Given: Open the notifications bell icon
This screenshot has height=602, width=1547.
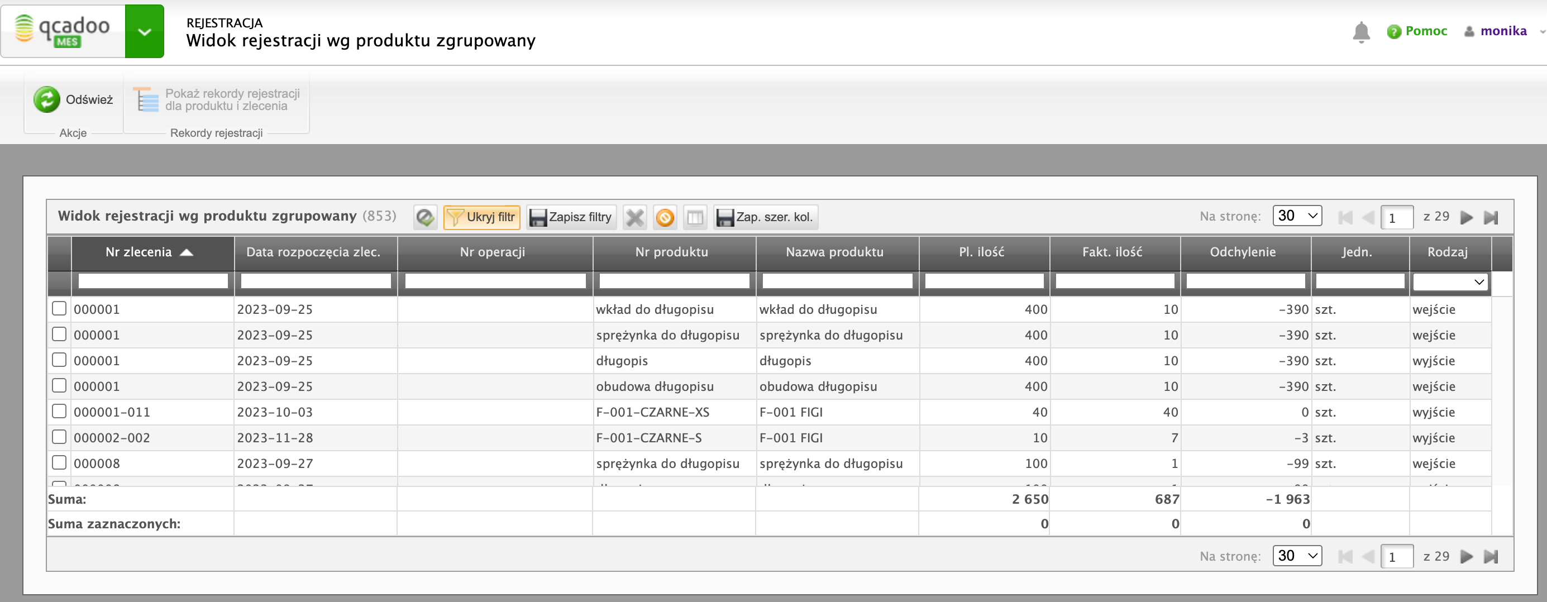Looking at the screenshot, I should (x=1361, y=32).
